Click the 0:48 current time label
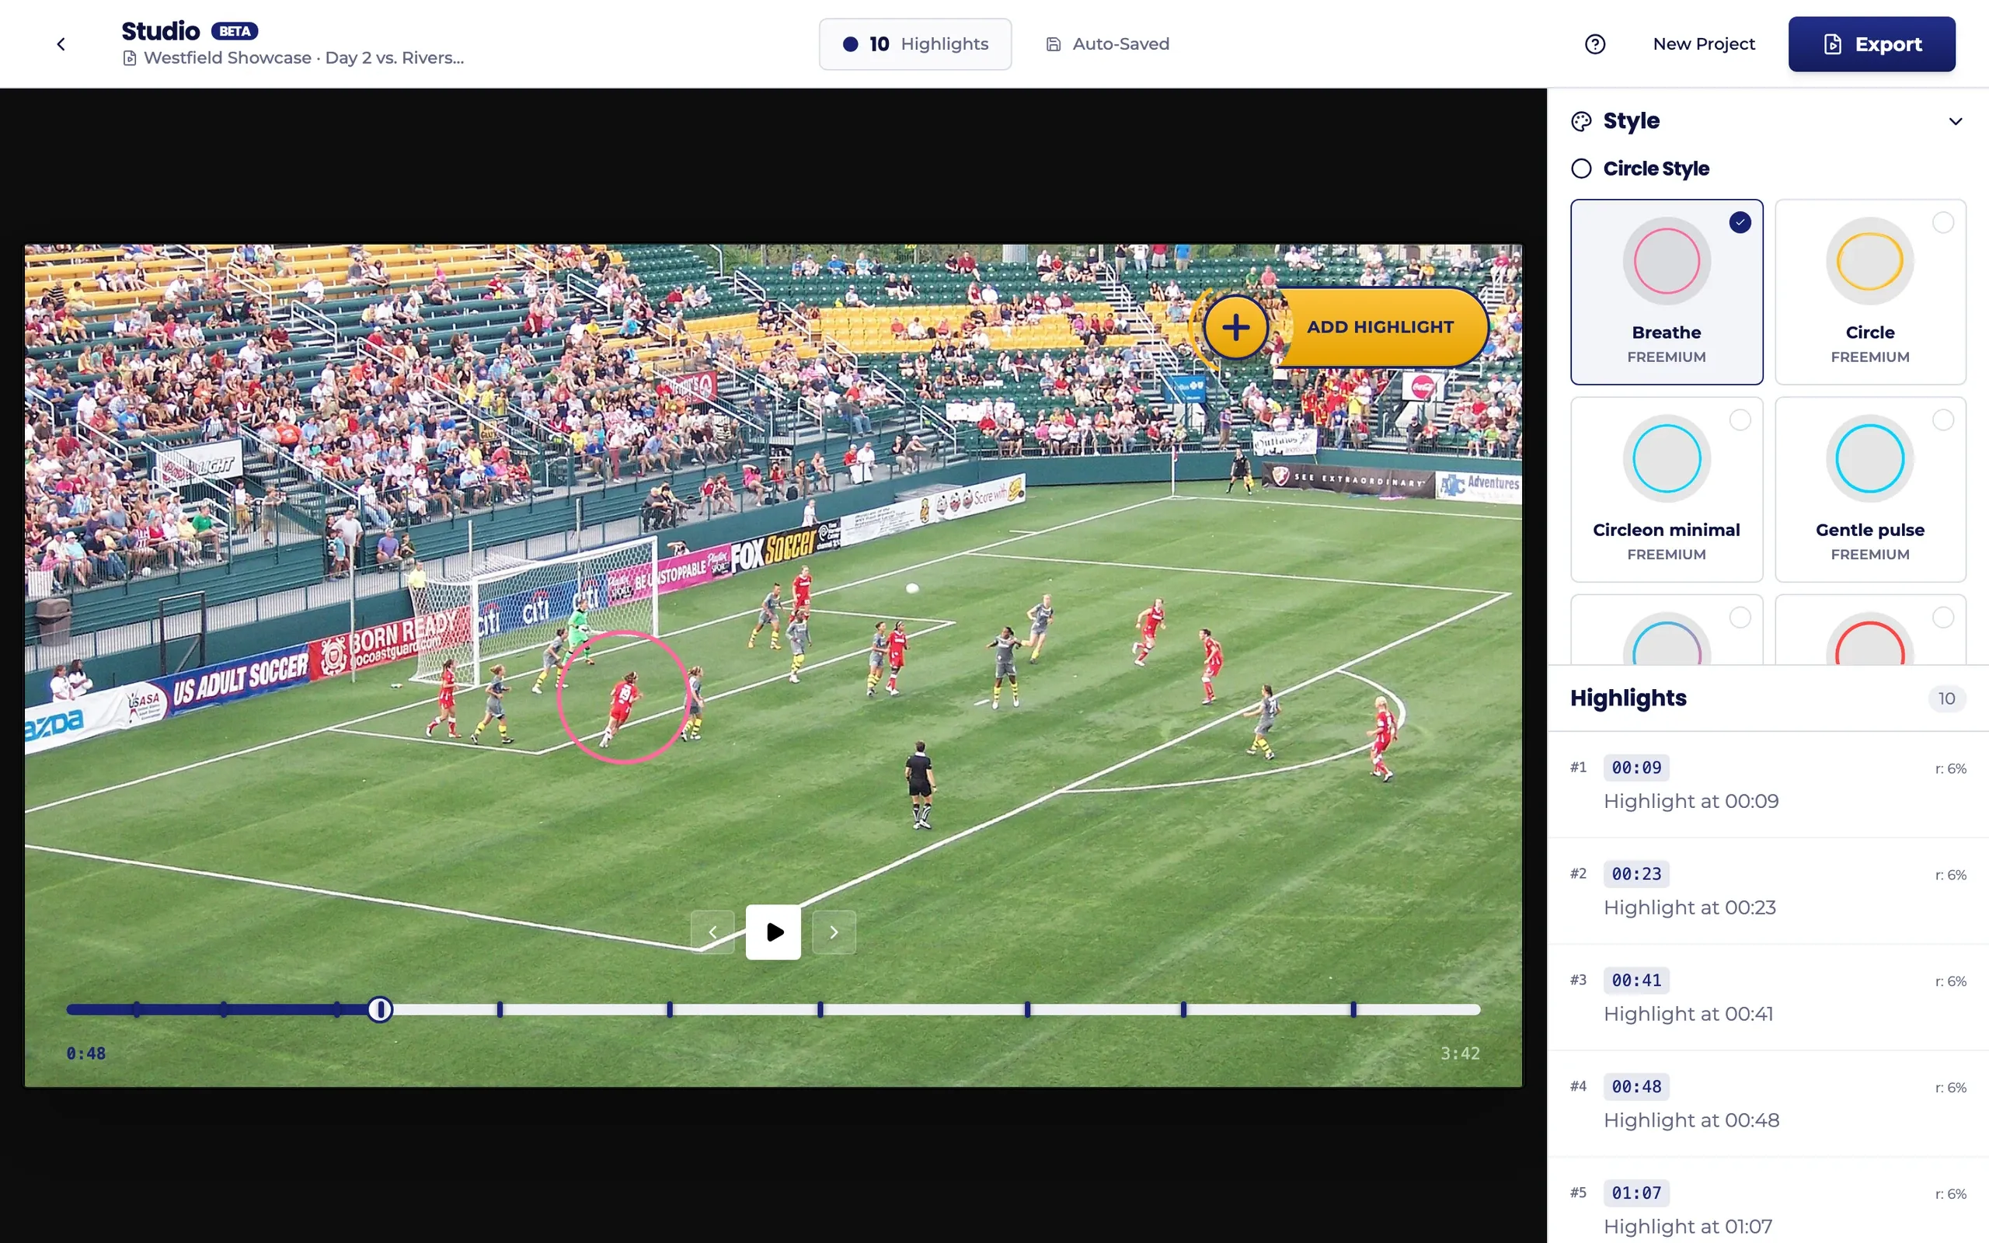Image resolution: width=1989 pixels, height=1243 pixels. [x=85, y=1054]
